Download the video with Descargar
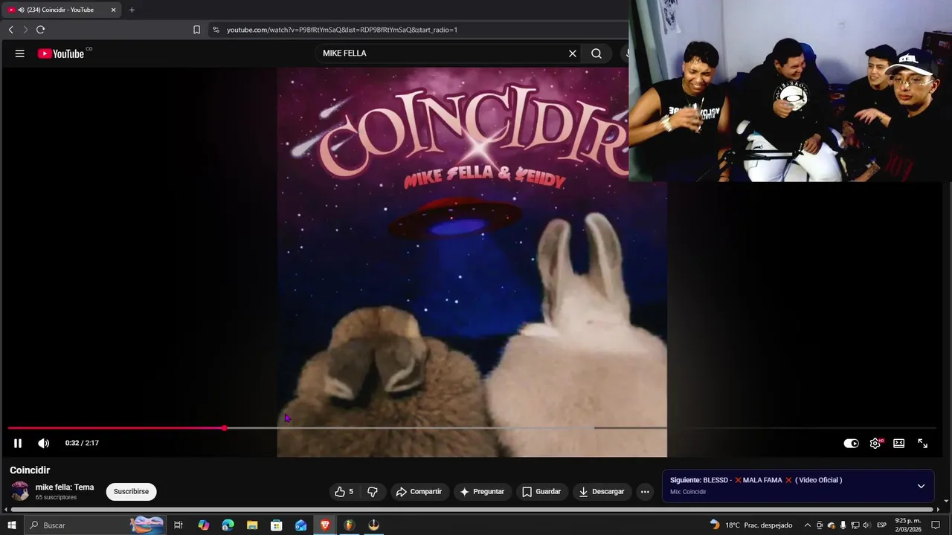 (602, 492)
